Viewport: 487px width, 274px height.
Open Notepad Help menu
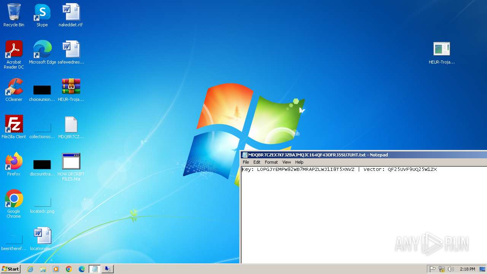click(x=299, y=162)
